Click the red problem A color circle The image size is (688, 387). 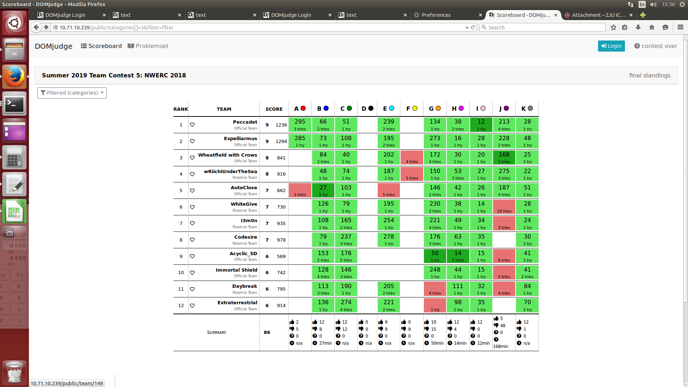coord(303,108)
